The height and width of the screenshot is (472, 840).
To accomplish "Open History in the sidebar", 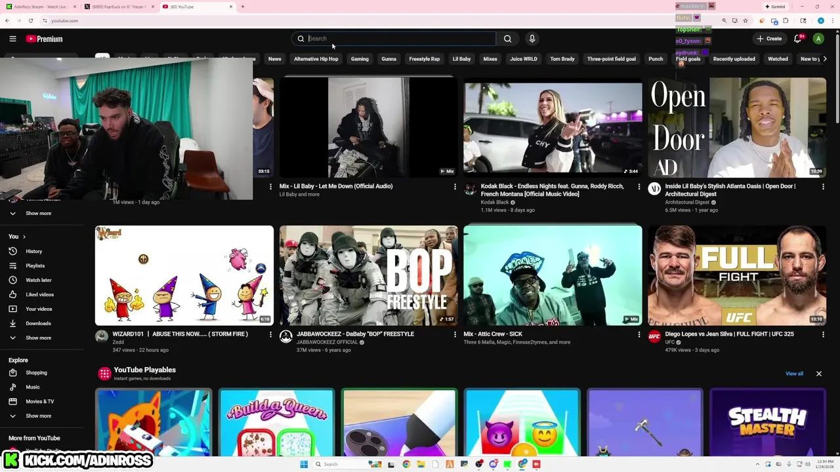I will pos(33,251).
